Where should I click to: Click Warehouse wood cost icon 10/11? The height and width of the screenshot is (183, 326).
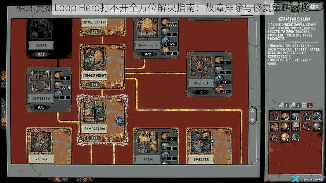(166, 22)
